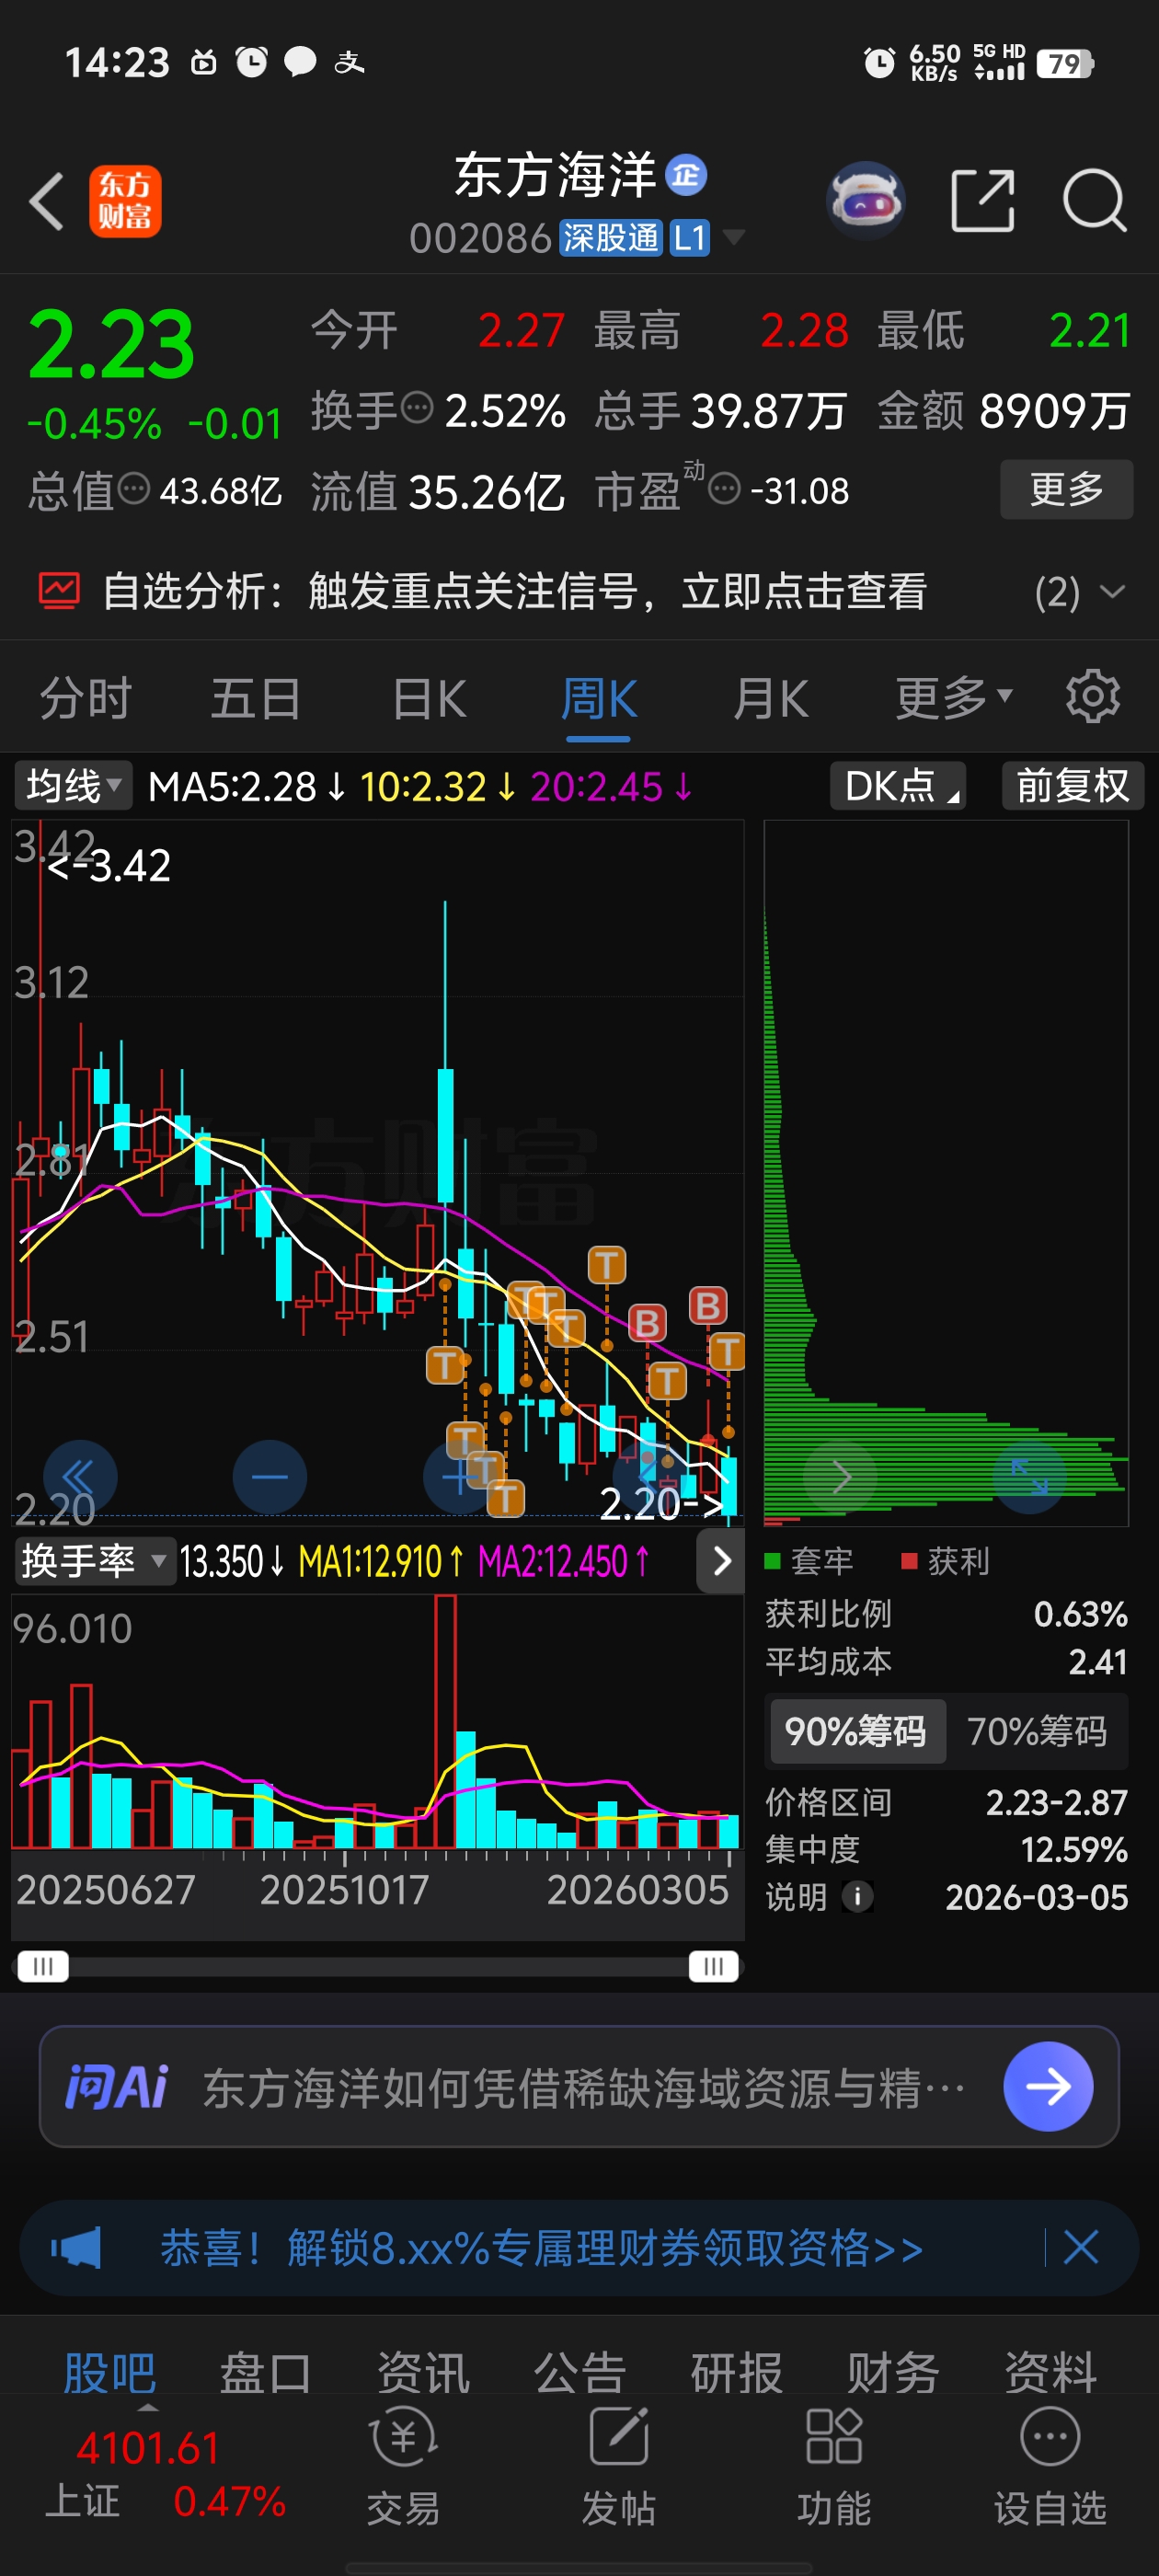Open the 公告 tab
This screenshot has width=1159, height=2576.
(x=580, y=2373)
